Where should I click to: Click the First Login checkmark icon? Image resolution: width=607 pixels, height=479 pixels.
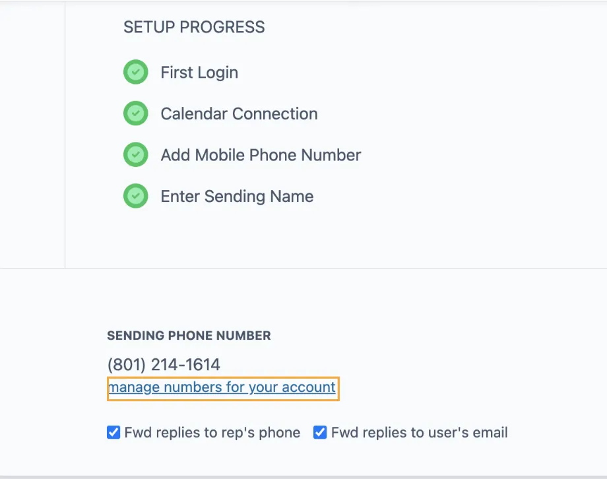tap(135, 72)
